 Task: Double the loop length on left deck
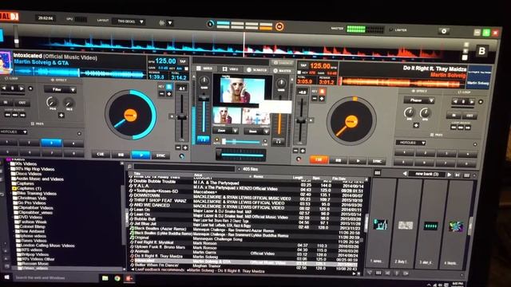pos(22,88)
